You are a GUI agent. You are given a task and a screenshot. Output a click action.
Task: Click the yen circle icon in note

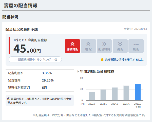[9, 99]
